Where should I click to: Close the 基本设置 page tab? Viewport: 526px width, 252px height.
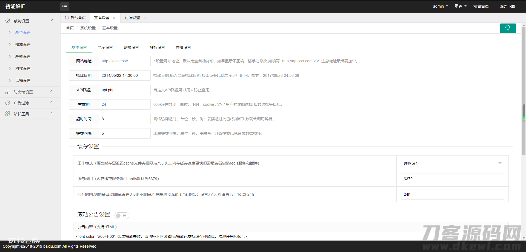114,18
